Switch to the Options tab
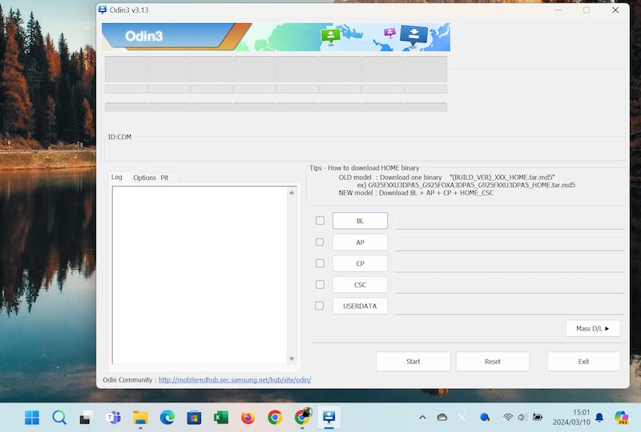Viewport: 641px width, 432px height. pos(144,178)
